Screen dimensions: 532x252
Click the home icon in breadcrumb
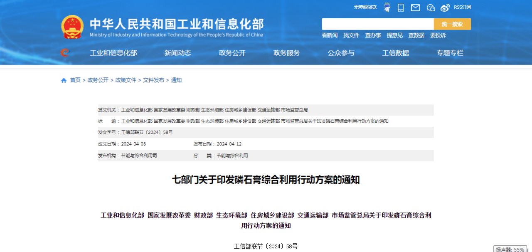pyautogui.click(x=64, y=80)
